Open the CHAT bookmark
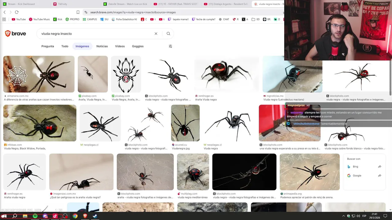This screenshot has width=392, height=220. 224,19
